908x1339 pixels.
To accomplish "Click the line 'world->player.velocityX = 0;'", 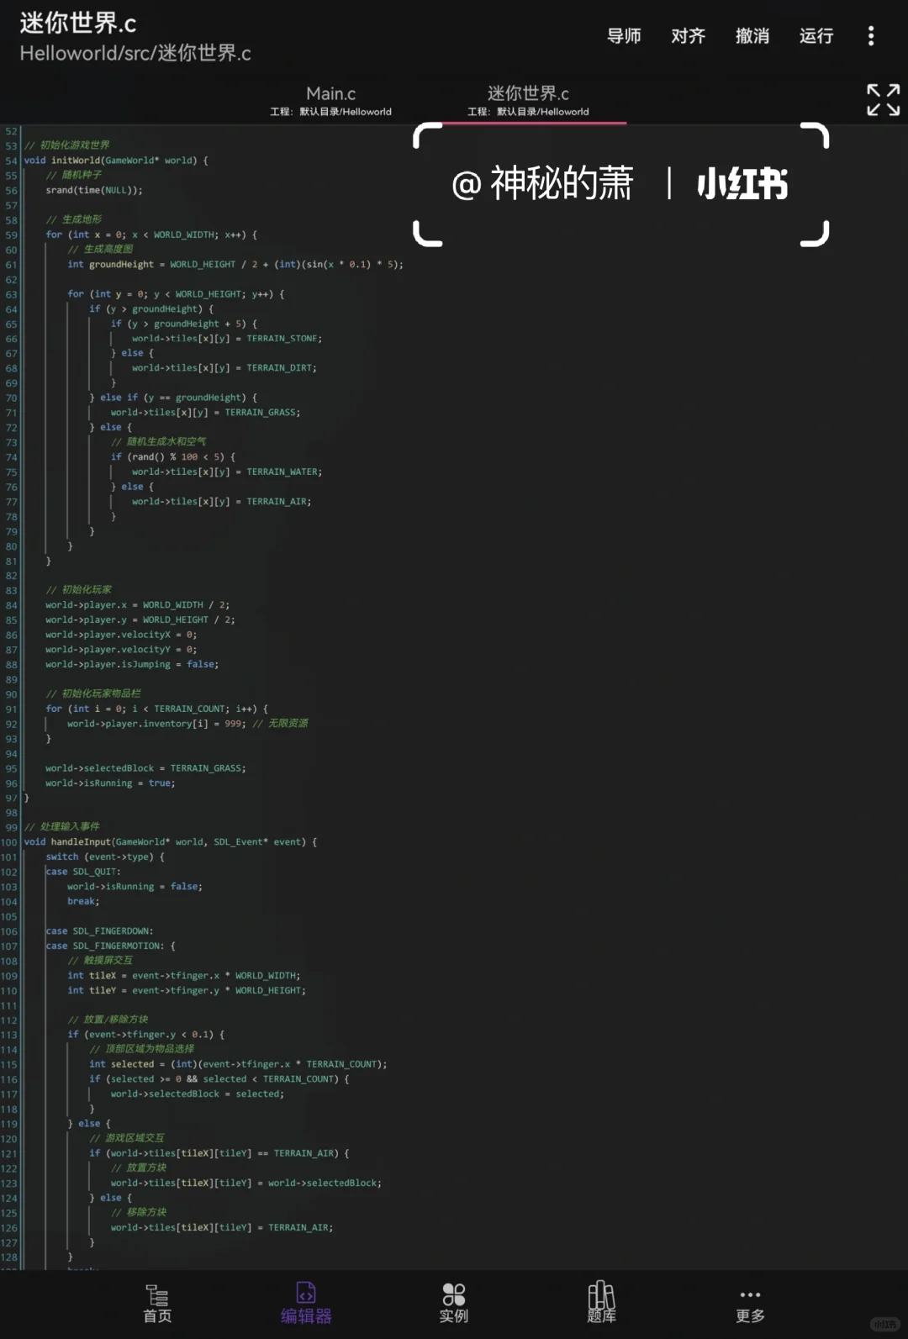I will pyautogui.click(x=121, y=635).
